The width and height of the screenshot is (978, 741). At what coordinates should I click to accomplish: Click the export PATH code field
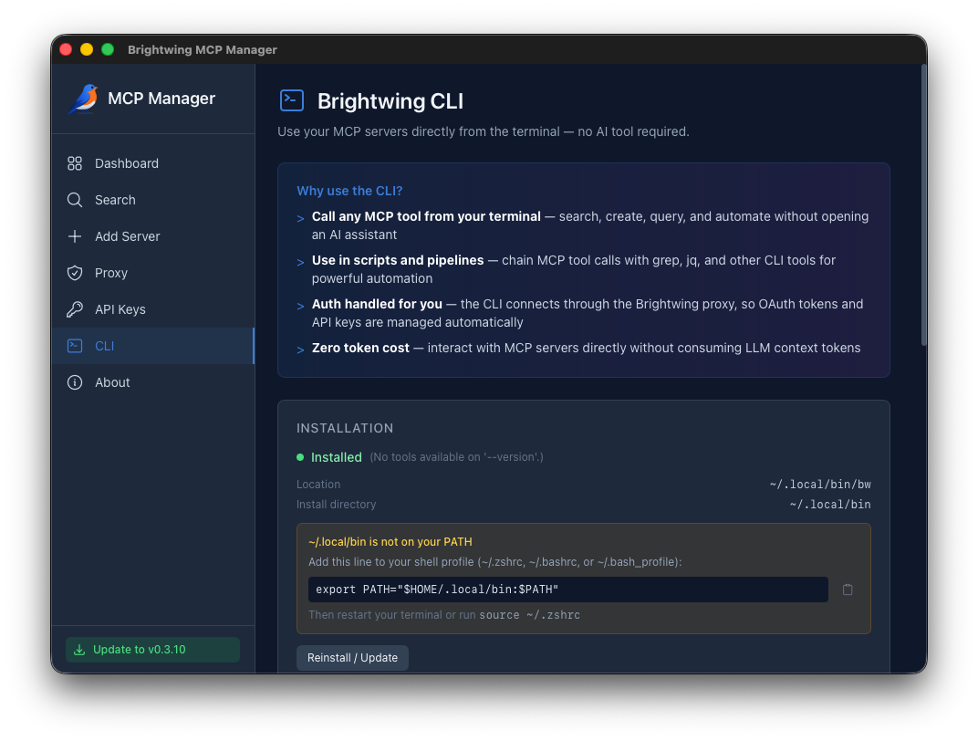tap(567, 590)
